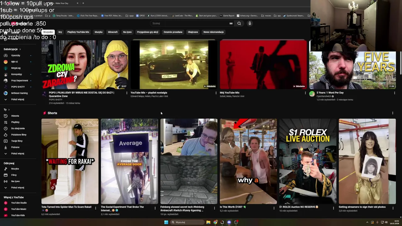Open options for $1 ROLEX Auction short

334,208
